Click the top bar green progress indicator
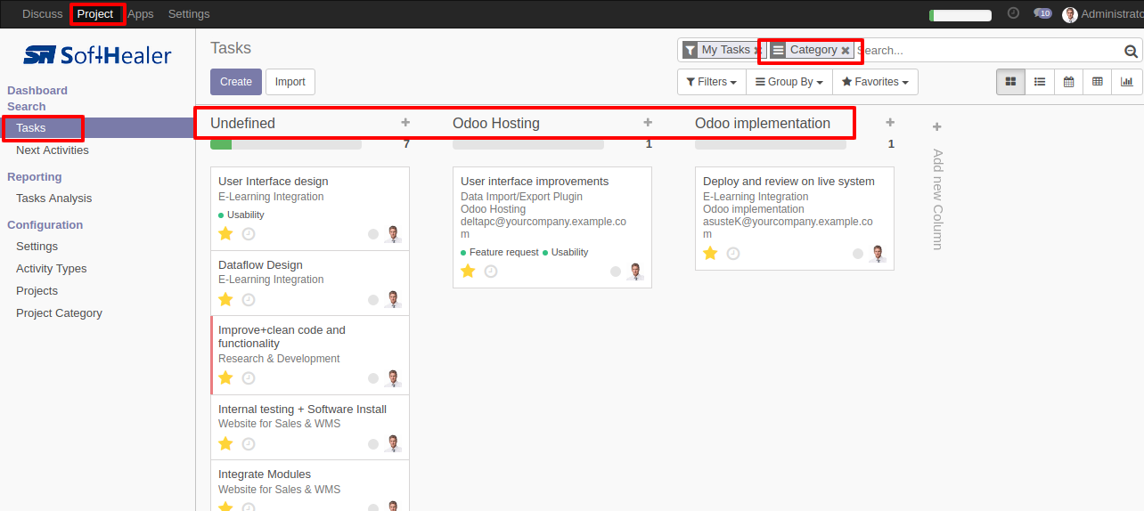This screenshot has height=511, width=1144. tap(960, 15)
